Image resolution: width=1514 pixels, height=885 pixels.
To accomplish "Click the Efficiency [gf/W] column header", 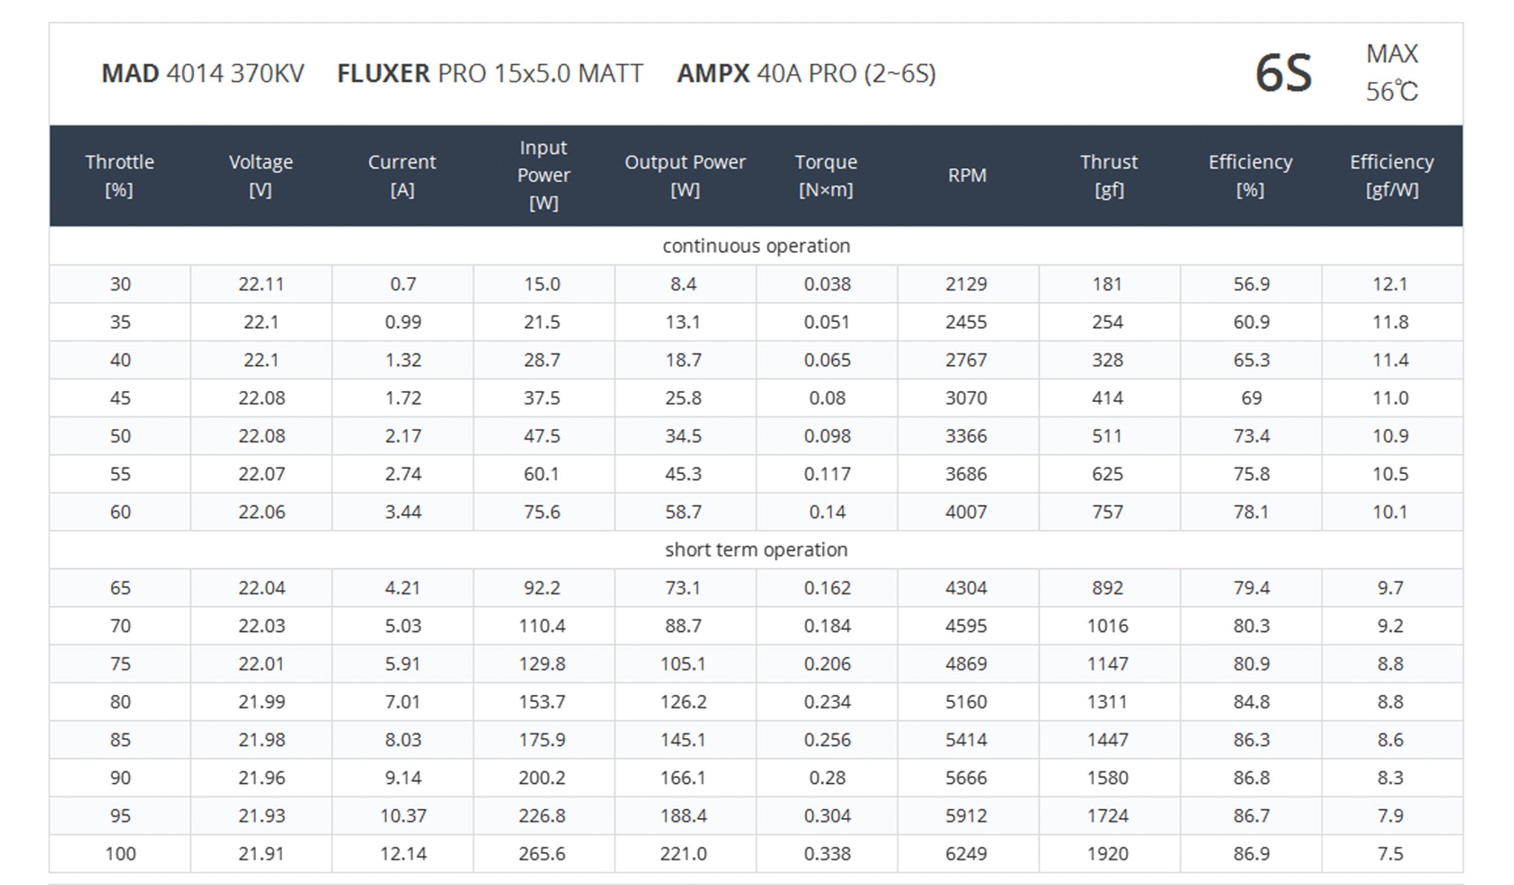I will point(1392,176).
